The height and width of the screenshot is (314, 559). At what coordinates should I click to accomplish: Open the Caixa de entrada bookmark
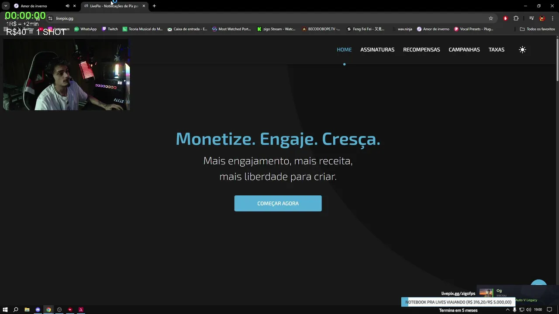188,29
